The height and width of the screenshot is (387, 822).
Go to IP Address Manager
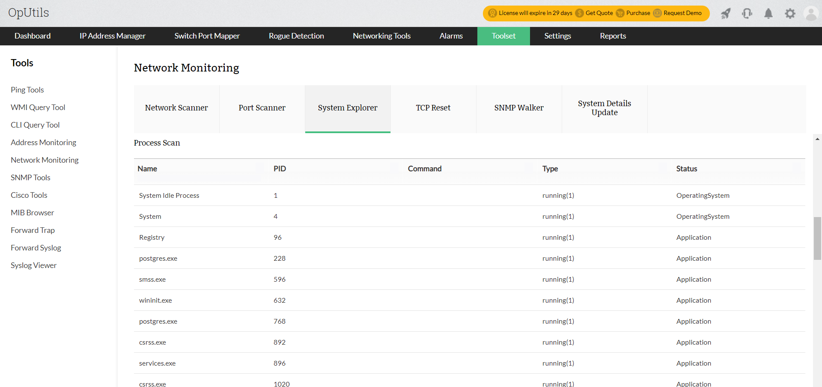tap(113, 36)
